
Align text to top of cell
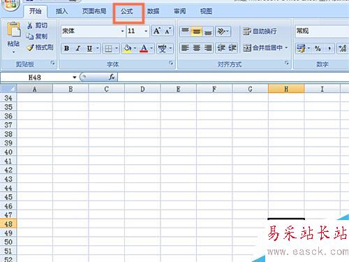click(x=185, y=31)
